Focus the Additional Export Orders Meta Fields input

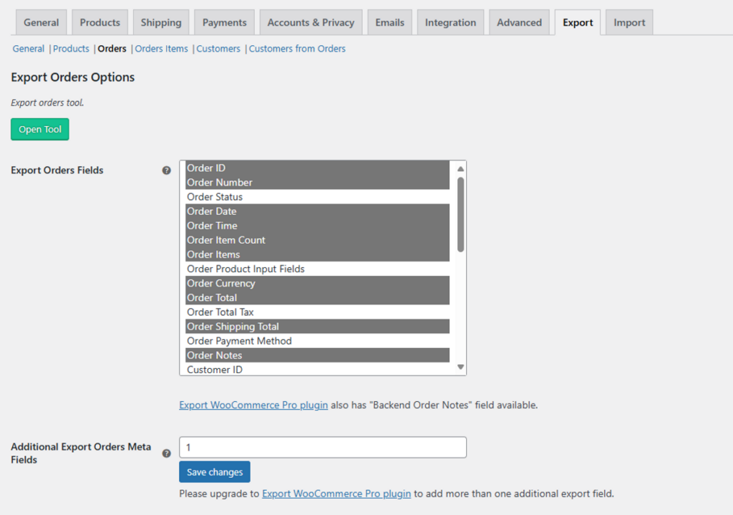[323, 447]
